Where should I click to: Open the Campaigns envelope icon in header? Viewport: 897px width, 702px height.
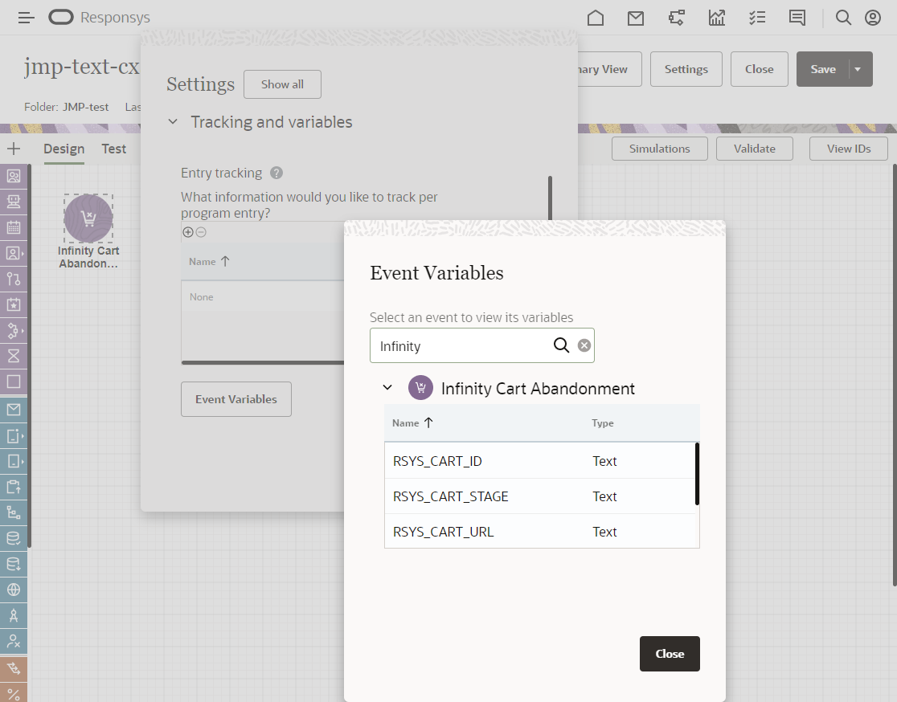pos(636,18)
